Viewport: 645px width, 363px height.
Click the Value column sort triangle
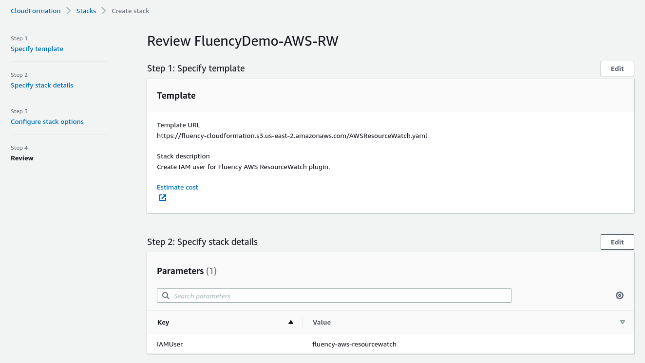pos(623,322)
